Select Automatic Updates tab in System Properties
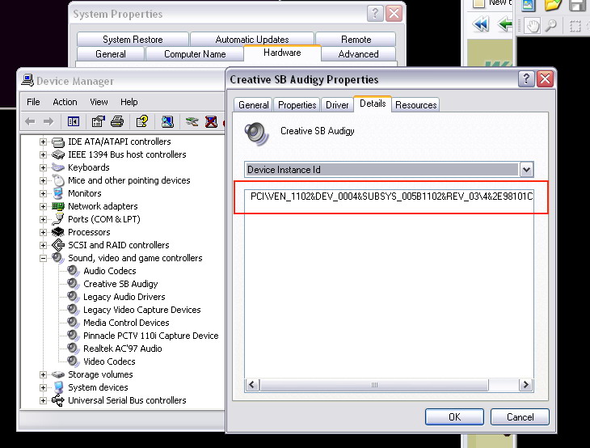Screen dimensions: 590x448 pyautogui.click(x=251, y=40)
